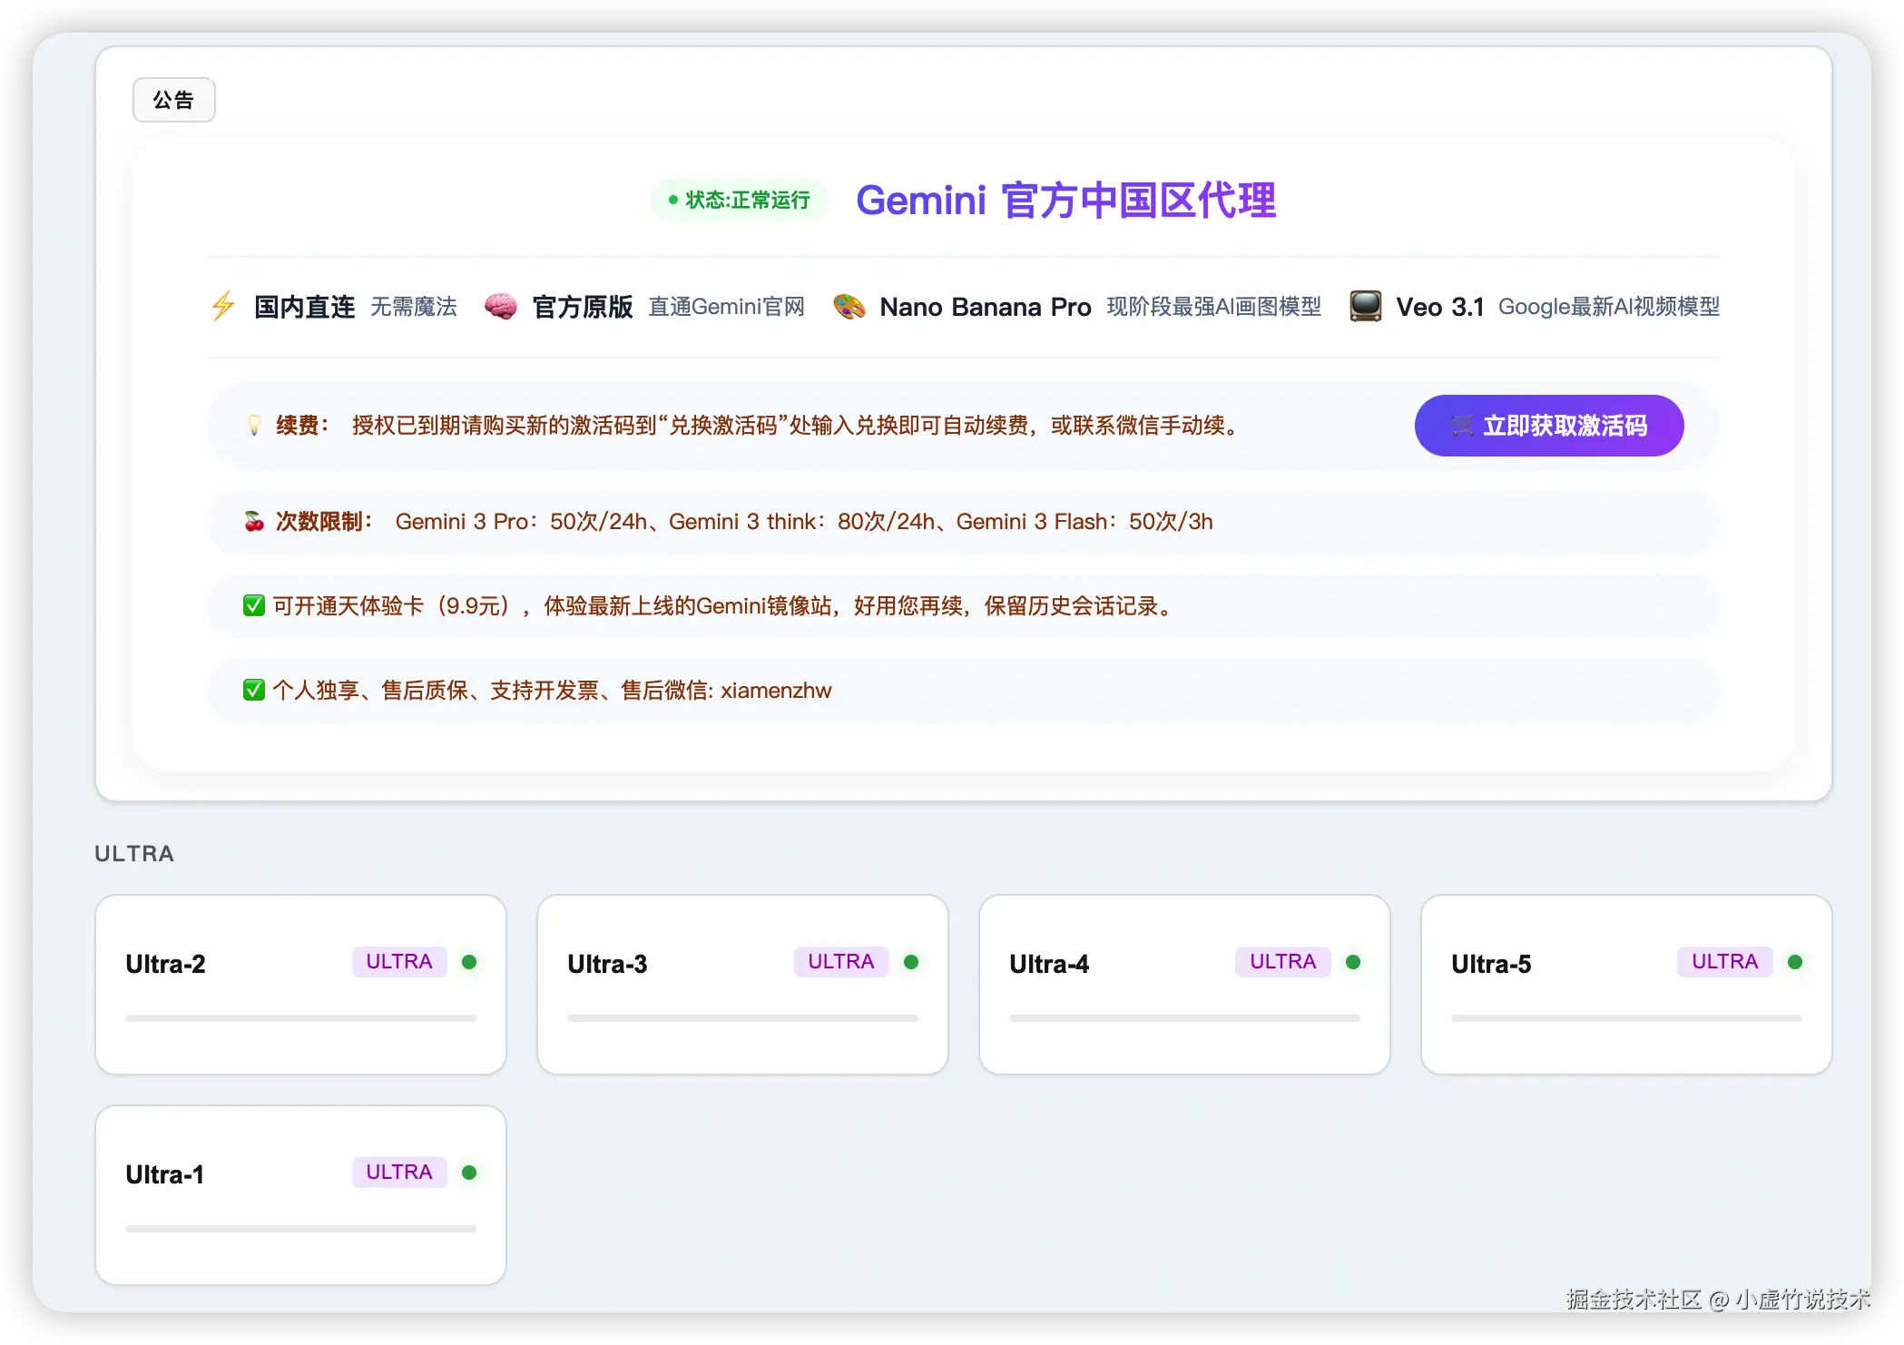Expand the Ultra-4 card details
Image resolution: width=1904 pixels, height=1345 pixels.
tap(1184, 985)
